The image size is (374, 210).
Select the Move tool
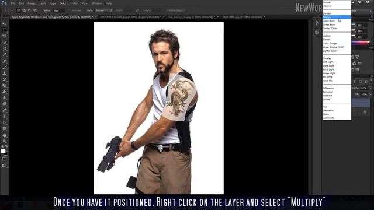coord(4,24)
